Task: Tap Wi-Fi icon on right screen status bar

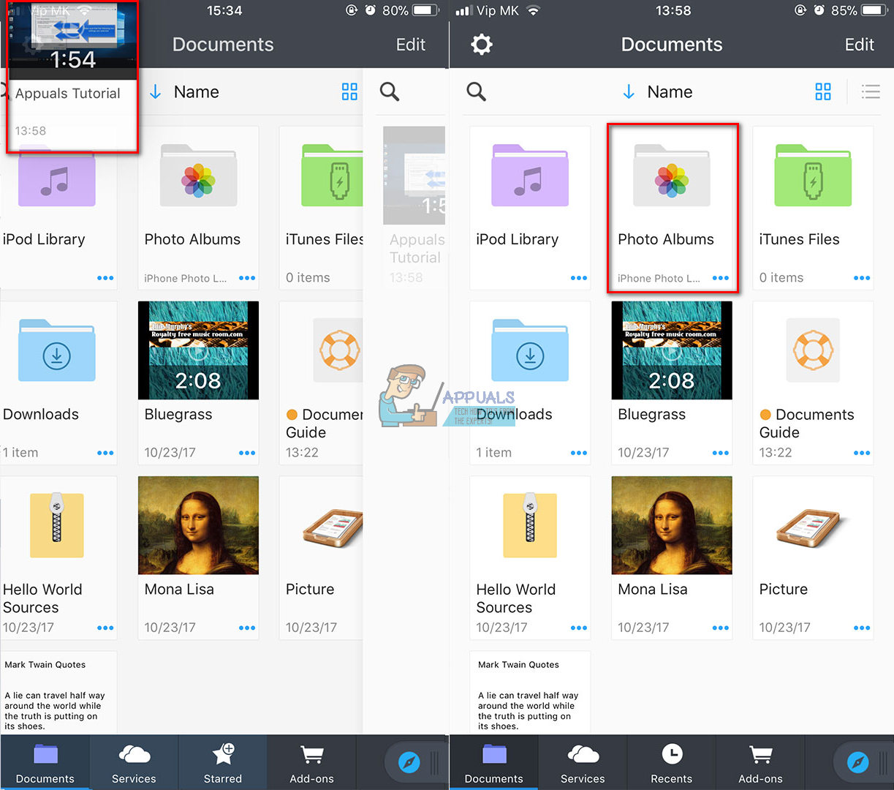Action: (534, 10)
